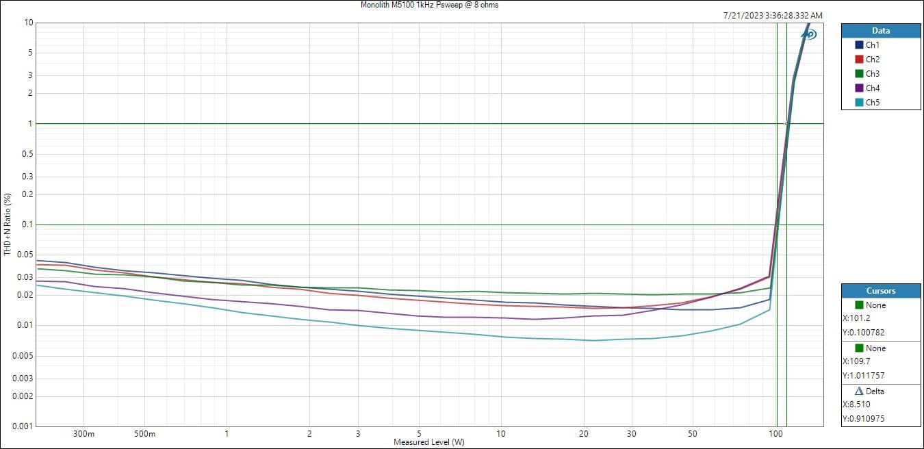Click the Audio Precision logo on the graph
Viewport: 924px width, 449px height.
pyautogui.click(x=809, y=34)
